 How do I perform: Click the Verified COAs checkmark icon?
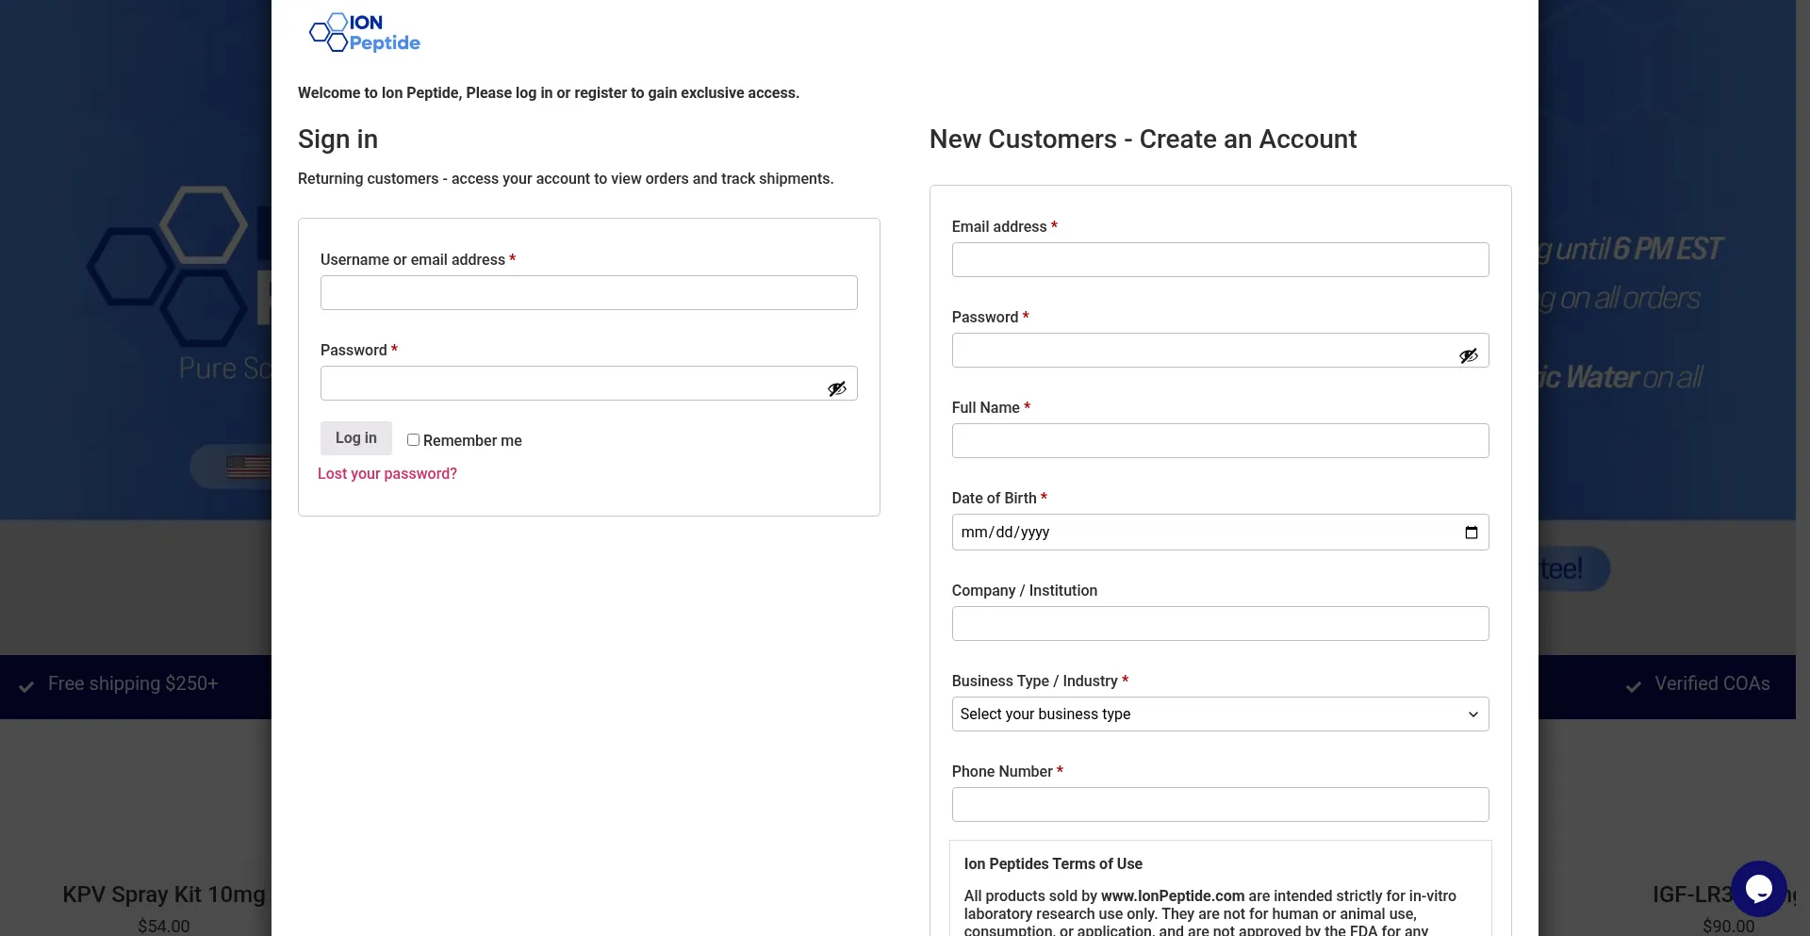click(1634, 686)
